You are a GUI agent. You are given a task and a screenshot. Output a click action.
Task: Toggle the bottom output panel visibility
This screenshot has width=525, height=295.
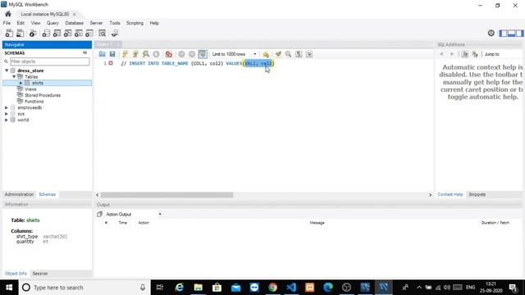coord(511,33)
